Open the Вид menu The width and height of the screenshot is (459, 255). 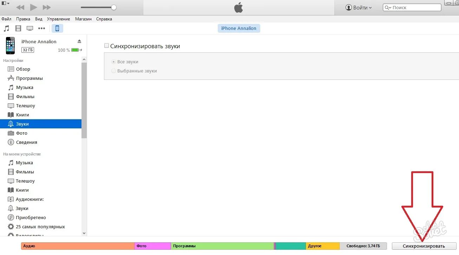[39, 19]
